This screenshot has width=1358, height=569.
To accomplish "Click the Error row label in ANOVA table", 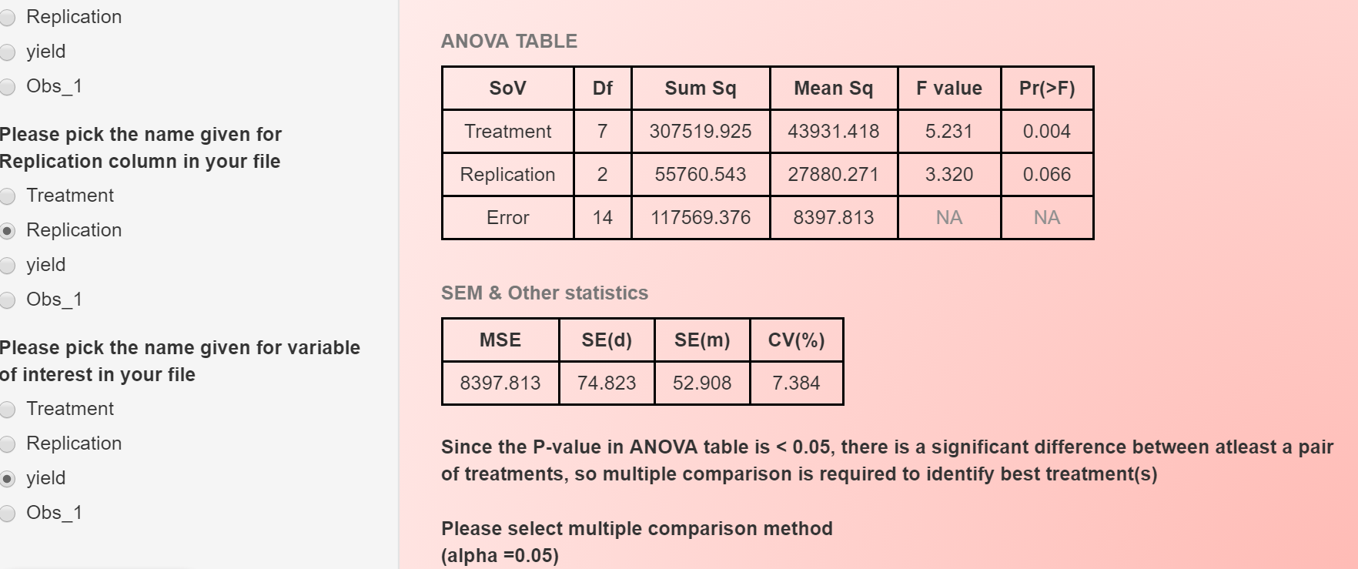I will [507, 218].
